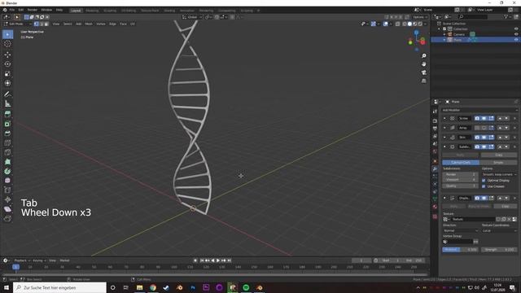Open the Global transform orientation dropdown

tap(192, 17)
